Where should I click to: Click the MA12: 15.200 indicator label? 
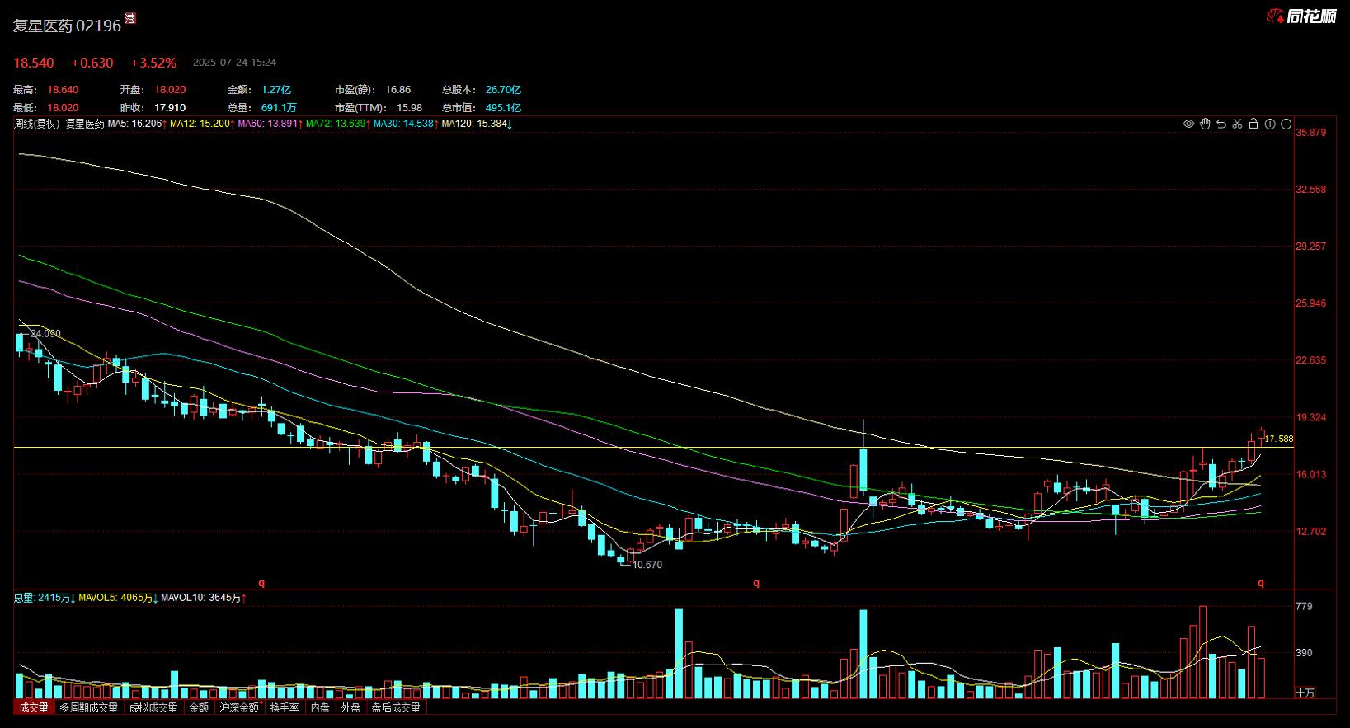(202, 124)
